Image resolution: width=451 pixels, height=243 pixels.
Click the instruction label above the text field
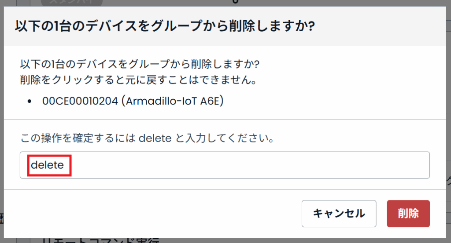point(148,139)
